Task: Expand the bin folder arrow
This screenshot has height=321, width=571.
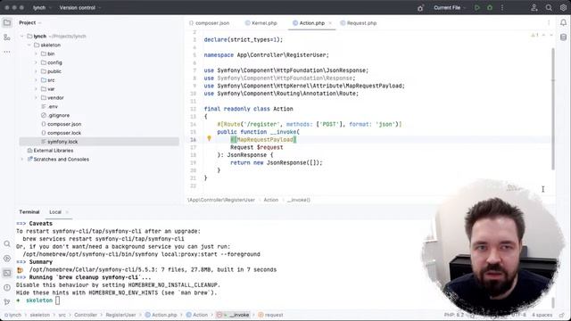Action: [36, 53]
